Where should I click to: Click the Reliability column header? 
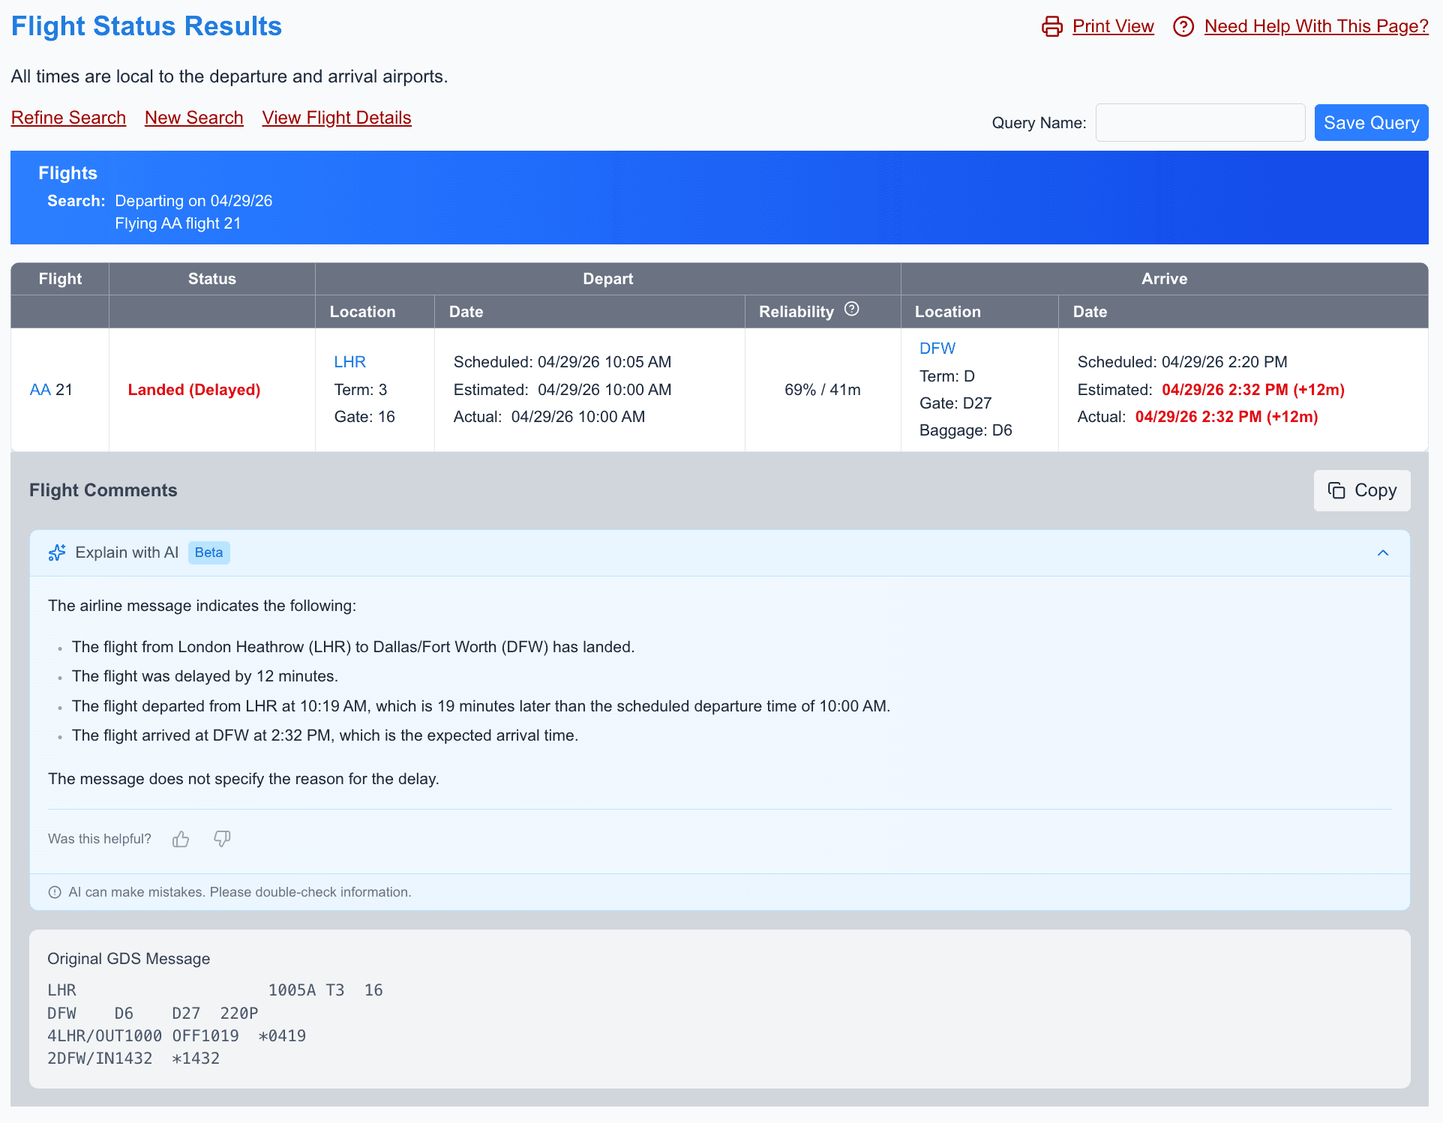point(796,312)
